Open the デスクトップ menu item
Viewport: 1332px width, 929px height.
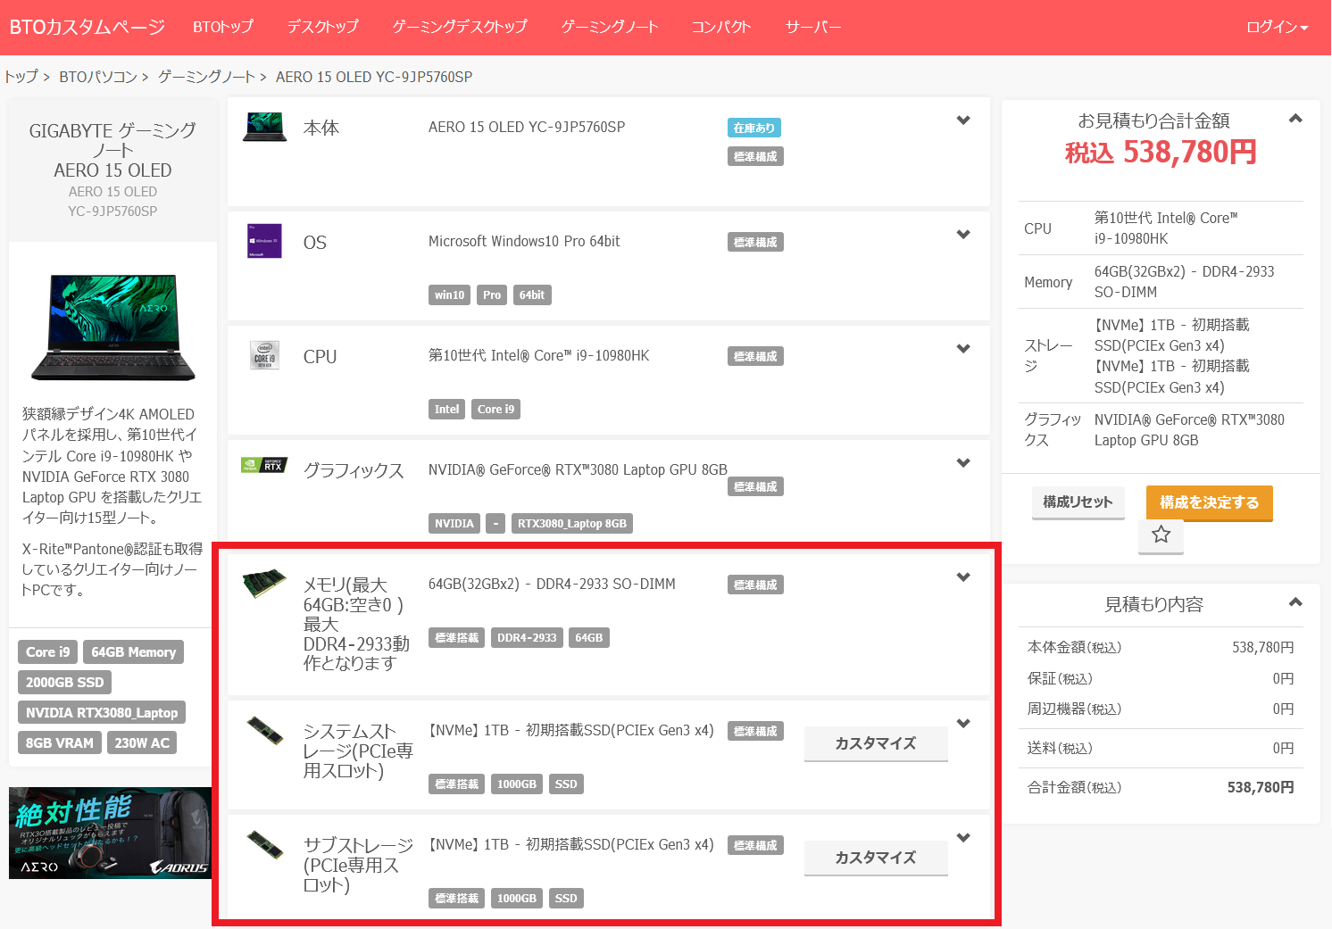tap(322, 27)
